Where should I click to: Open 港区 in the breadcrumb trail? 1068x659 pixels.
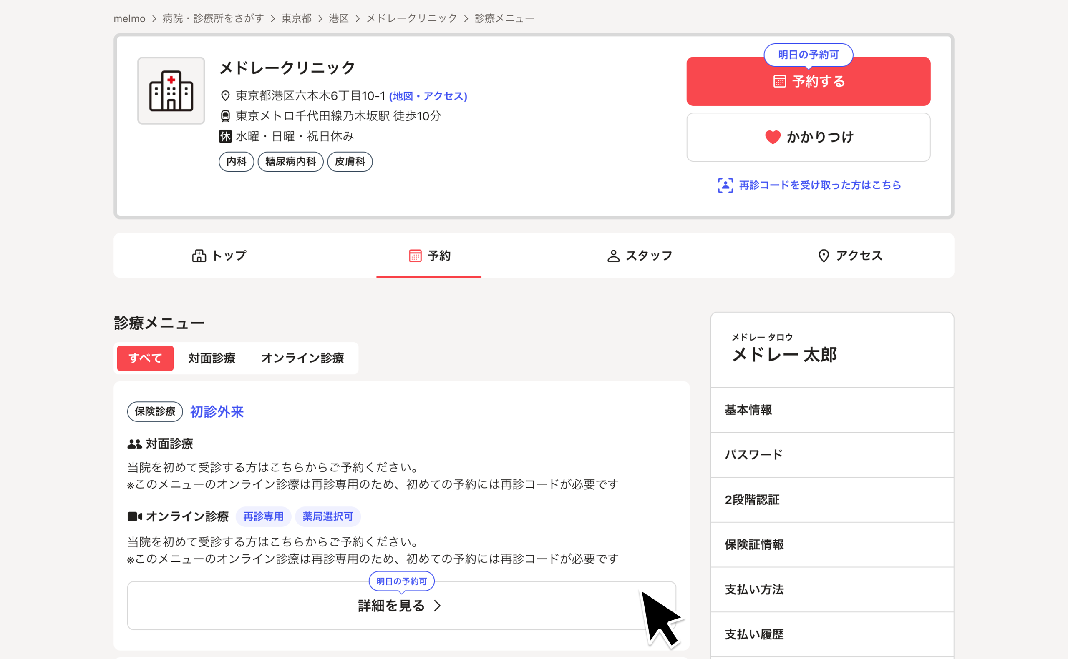(x=338, y=18)
